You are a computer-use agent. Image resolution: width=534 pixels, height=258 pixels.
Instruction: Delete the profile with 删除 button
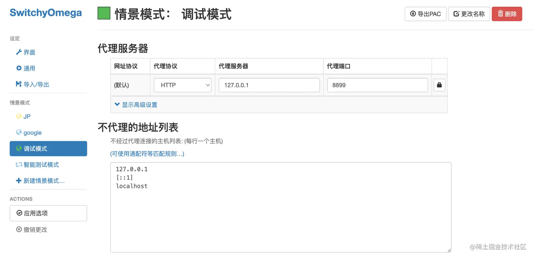coord(507,14)
